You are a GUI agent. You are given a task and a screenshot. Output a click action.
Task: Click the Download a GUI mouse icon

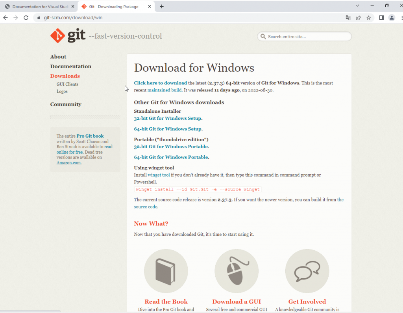click(x=237, y=271)
